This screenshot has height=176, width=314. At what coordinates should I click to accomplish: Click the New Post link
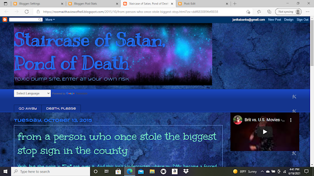tap(275, 20)
